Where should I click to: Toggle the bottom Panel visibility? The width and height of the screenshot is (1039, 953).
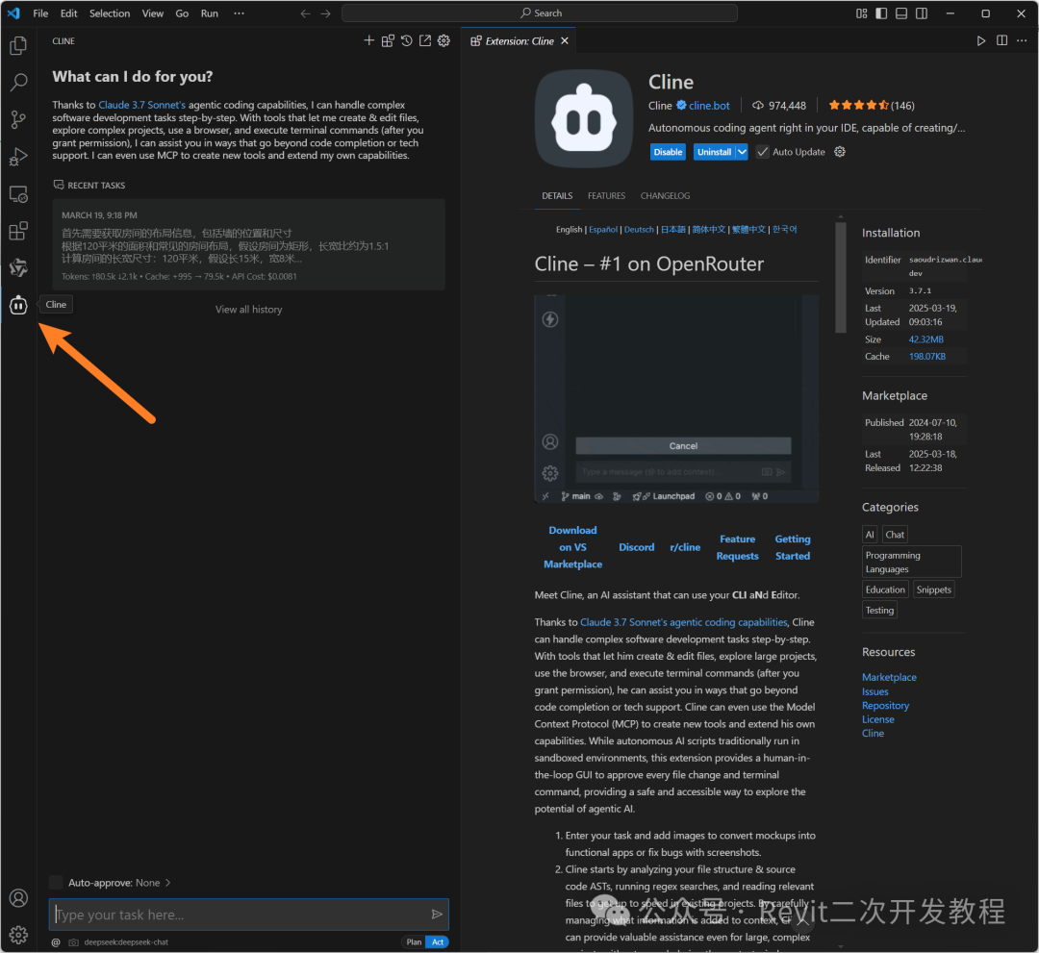pyautogui.click(x=901, y=13)
